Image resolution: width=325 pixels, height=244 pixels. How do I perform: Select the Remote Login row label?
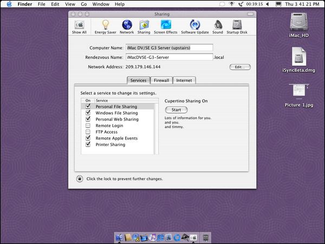tap(109, 126)
